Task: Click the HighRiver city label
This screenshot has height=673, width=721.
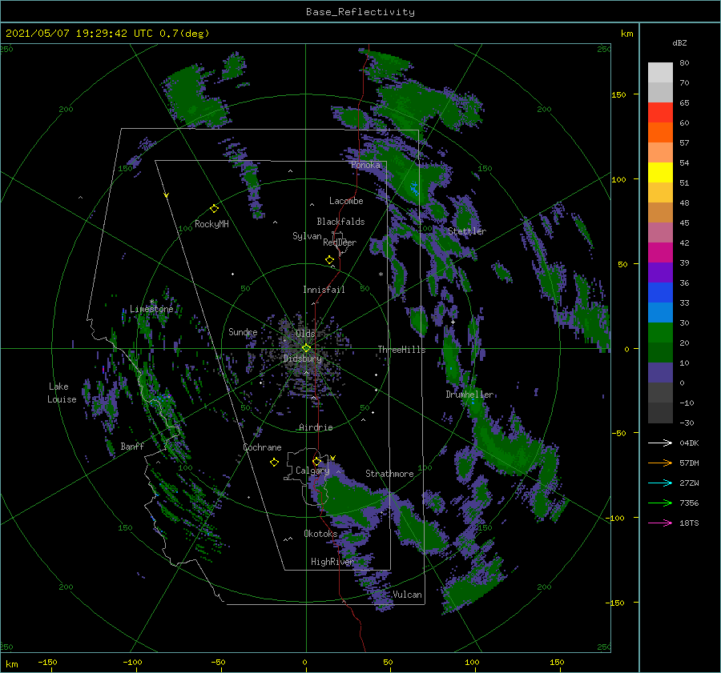Action: [x=332, y=562]
